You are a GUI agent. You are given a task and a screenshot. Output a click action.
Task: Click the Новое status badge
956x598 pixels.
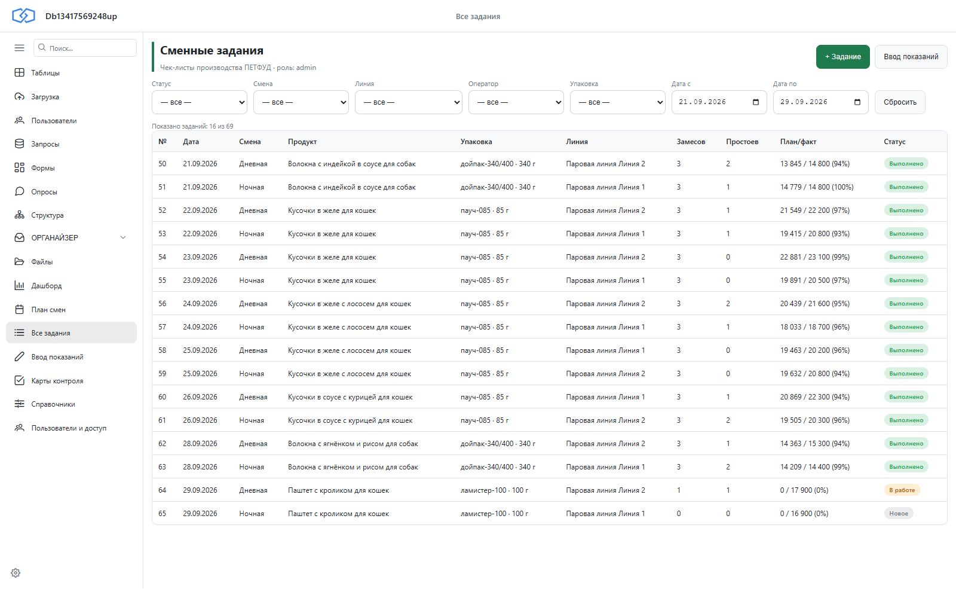tap(899, 513)
